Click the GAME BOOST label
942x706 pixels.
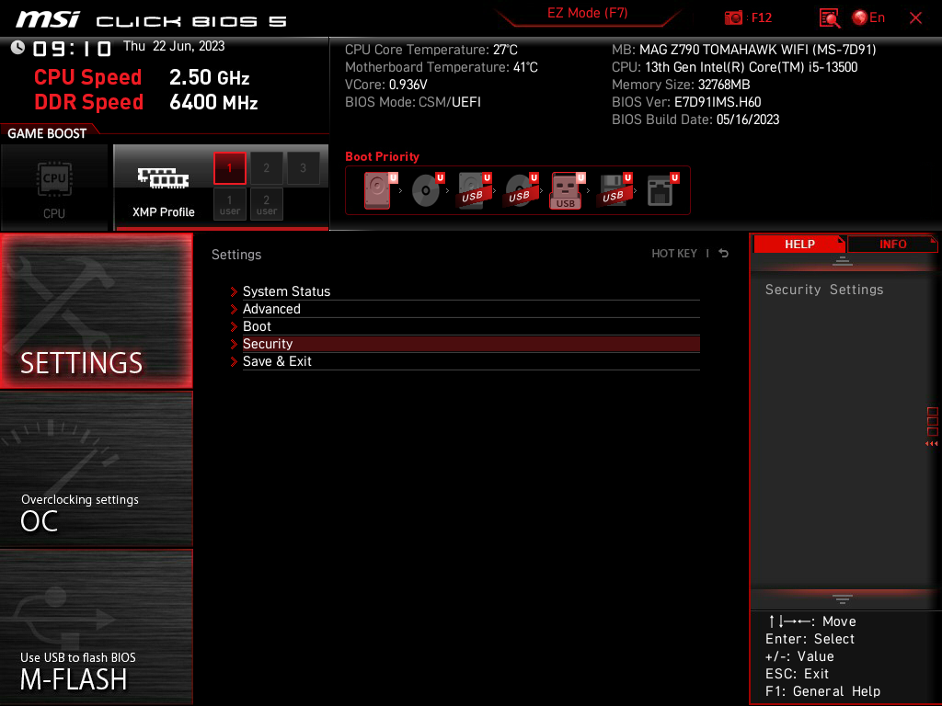click(x=47, y=133)
